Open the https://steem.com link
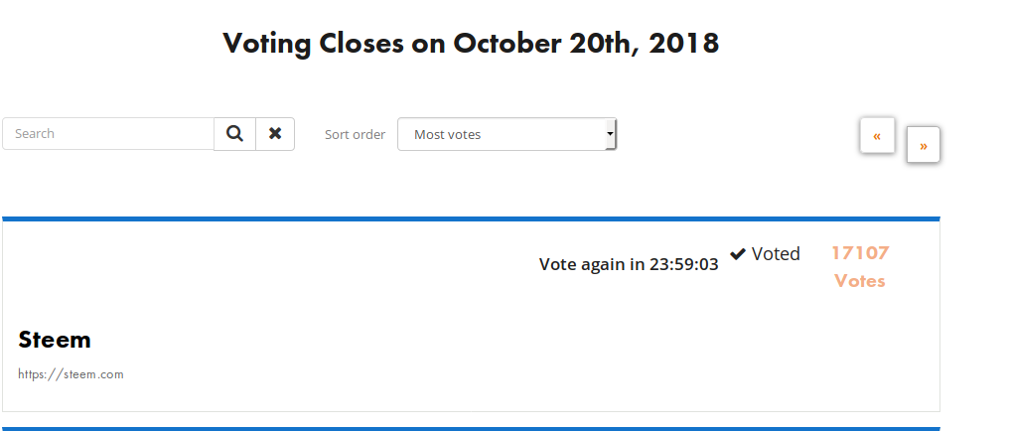Screen dimensions: 1009x431 pos(71,374)
